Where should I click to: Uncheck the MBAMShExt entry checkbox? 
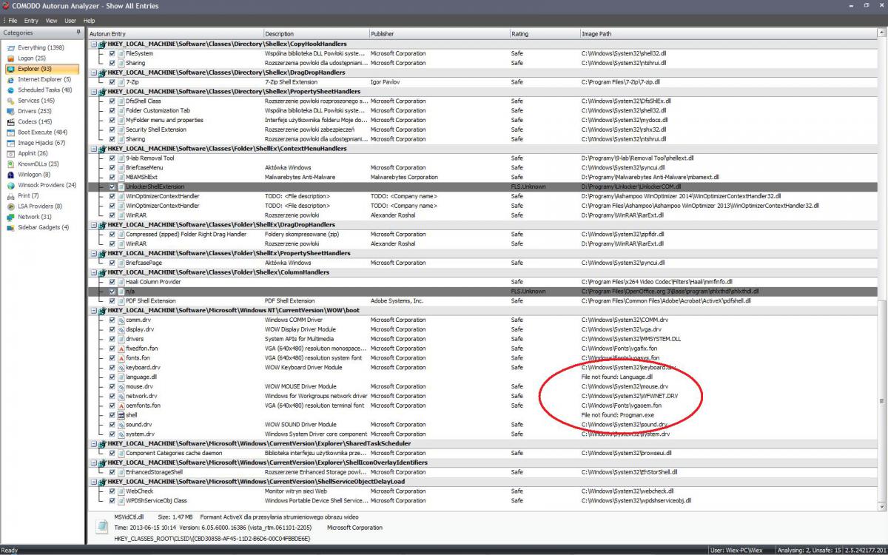pos(112,177)
